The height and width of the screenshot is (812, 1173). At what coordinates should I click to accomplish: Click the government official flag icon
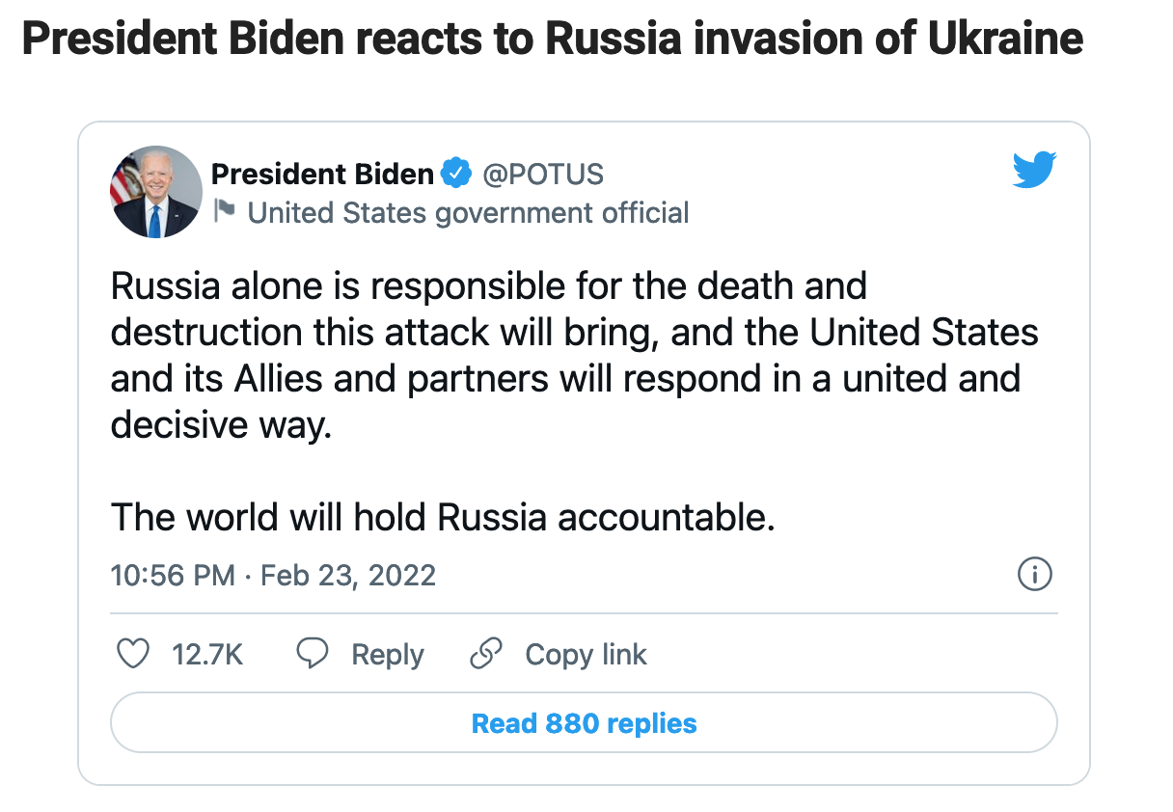(x=225, y=210)
